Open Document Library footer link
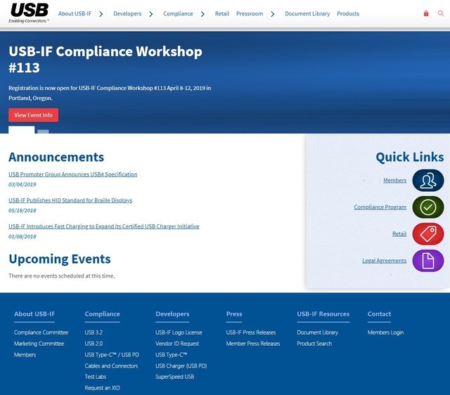This screenshot has height=395, width=450. 317,332
